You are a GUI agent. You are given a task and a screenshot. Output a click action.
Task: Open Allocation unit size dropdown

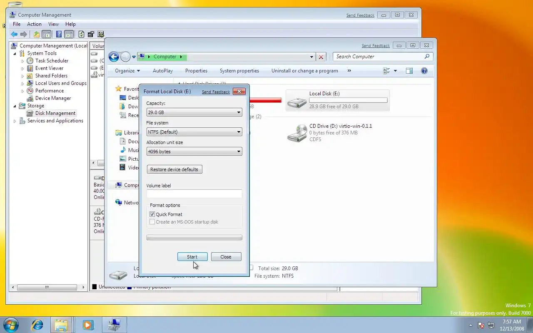pos(194,152)
